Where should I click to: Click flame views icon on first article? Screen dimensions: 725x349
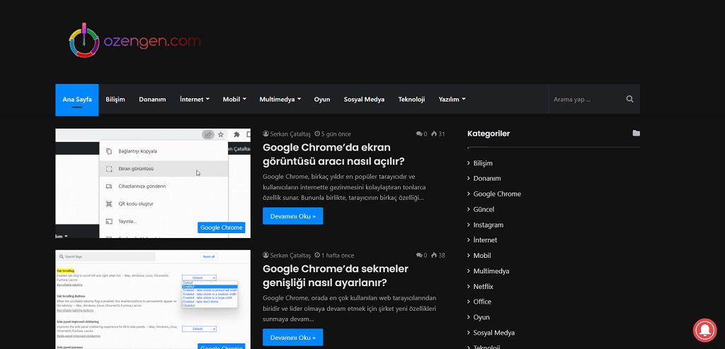pos(434,134)
